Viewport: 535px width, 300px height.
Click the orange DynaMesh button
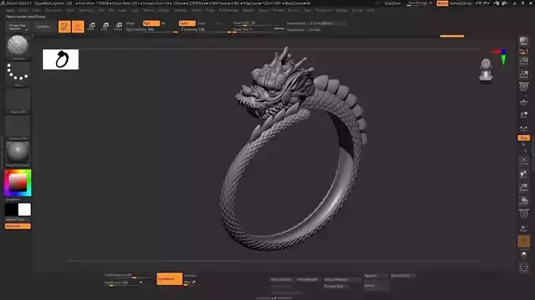tap(169, 279)
